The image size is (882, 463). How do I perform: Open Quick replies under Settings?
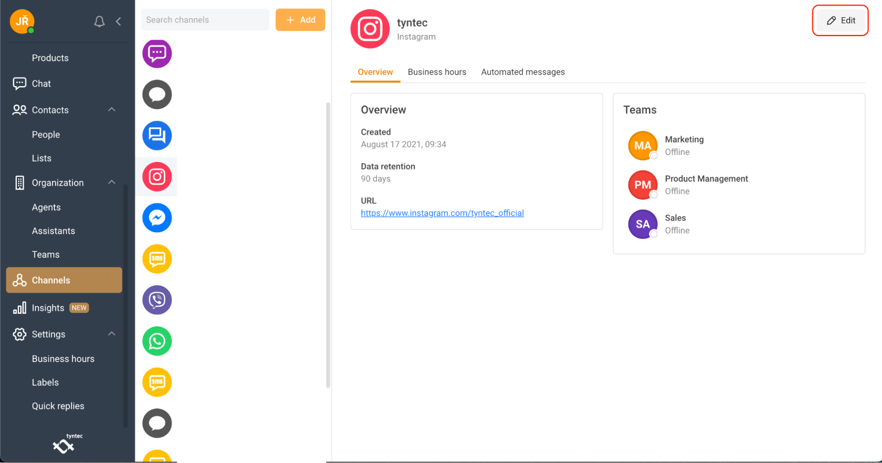click(58, 406)
